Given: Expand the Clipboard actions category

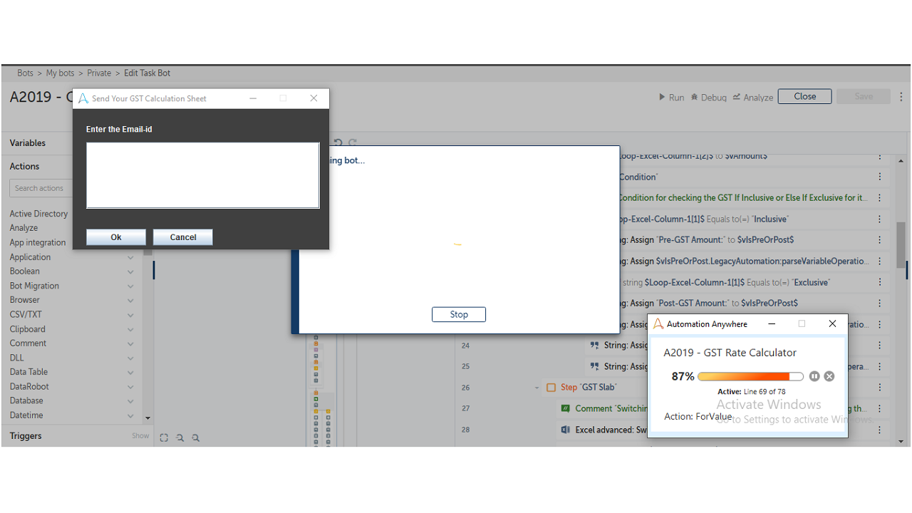Looking at the screenshot, I should coord(130,329).
